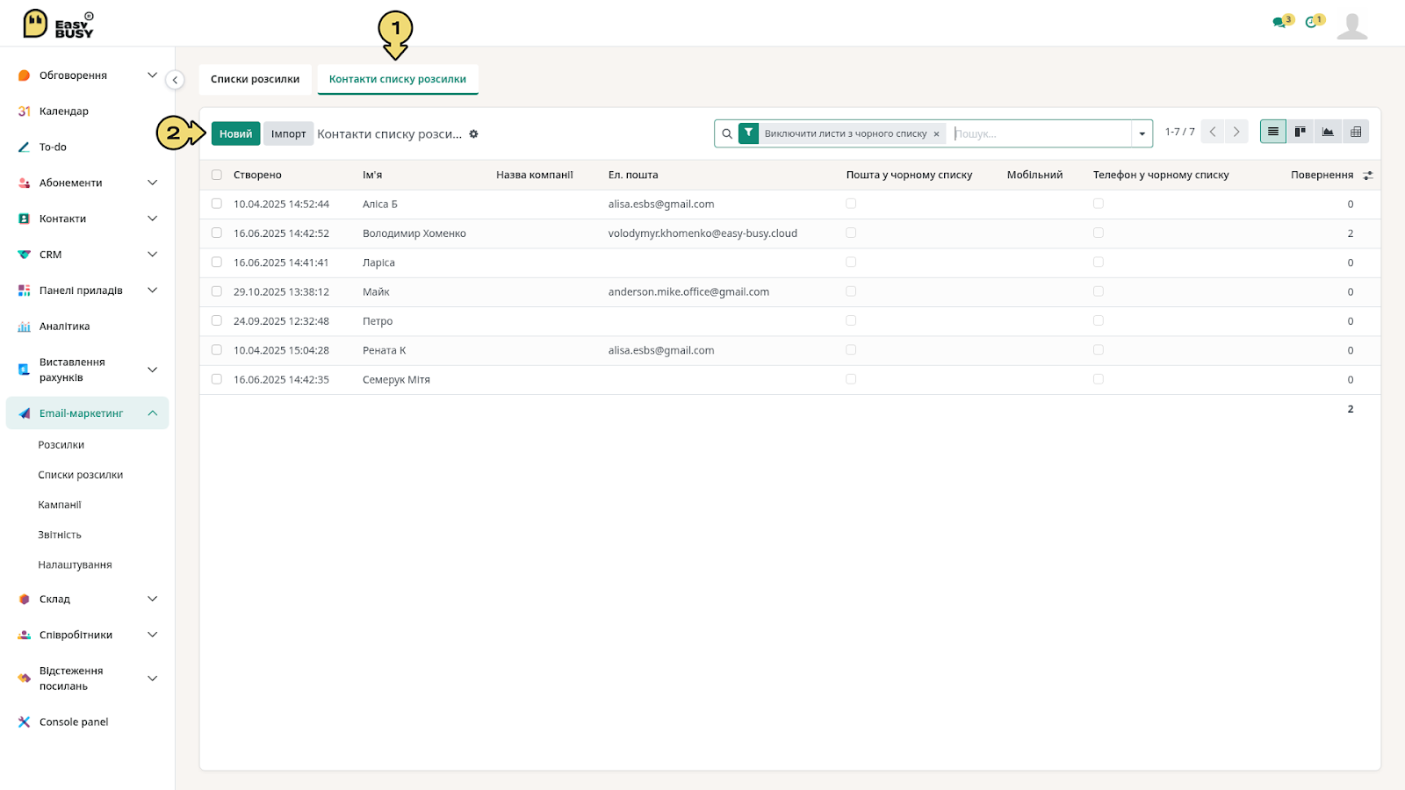This screenshot has height=790, width=1405.
Task: Open the Easy Busy logo home
Action: (x=58, y=24)
